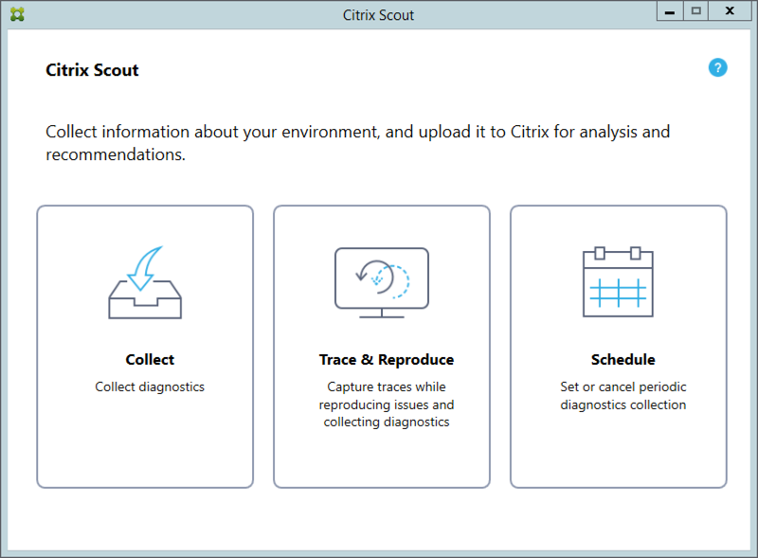Open the blue help question-mark icon
The height and width of the screenshot is (558, 758).
[x=717, y=67]
